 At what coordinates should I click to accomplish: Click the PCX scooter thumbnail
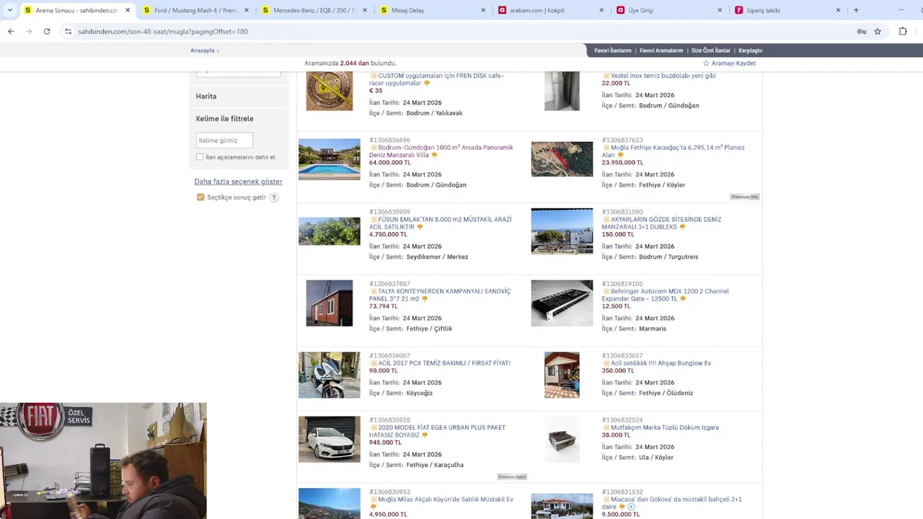pyautogui.click(x=330, y=375)
